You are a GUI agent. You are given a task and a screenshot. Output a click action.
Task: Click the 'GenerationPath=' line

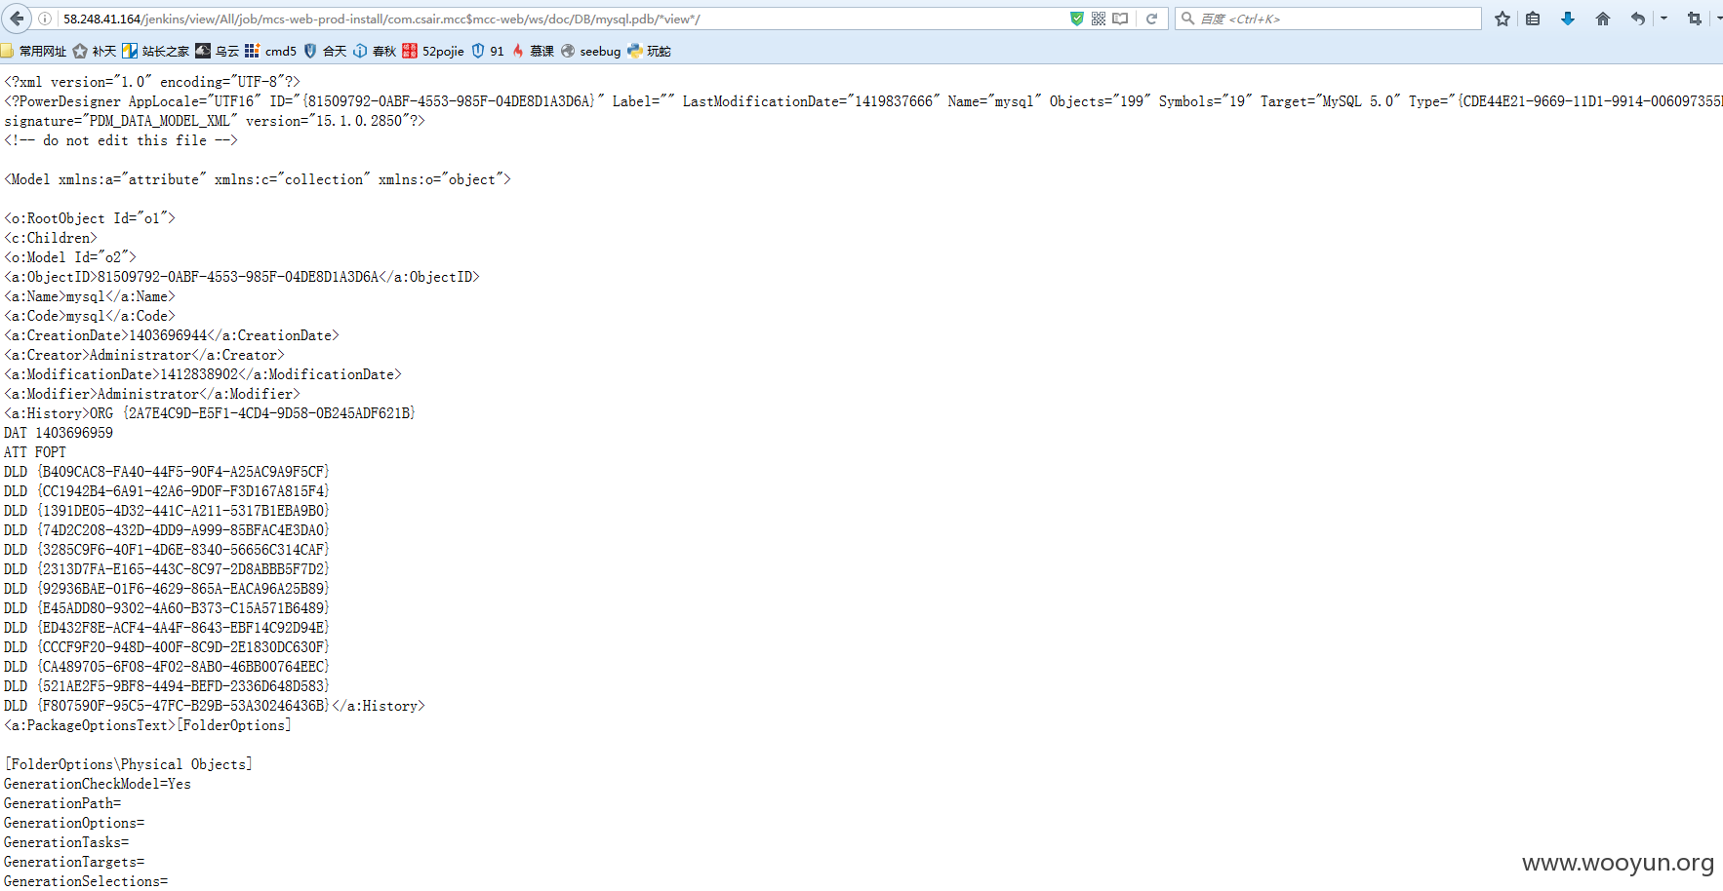point(62,803)
